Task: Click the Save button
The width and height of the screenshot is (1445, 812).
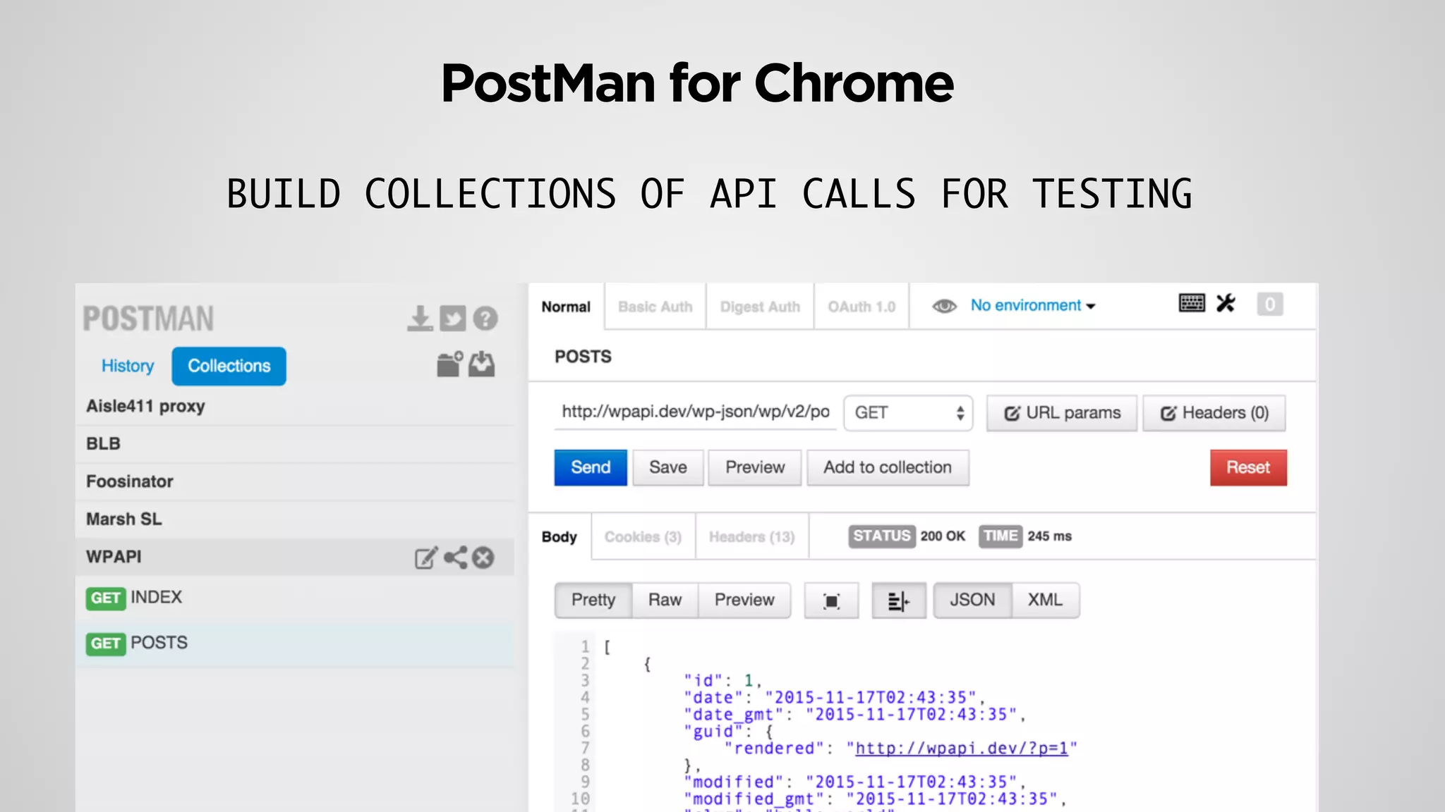Action: [668, 467]
